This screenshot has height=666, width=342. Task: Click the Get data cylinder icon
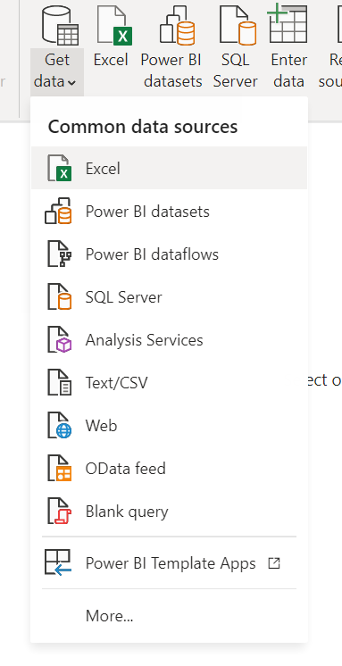tap(60, 25)
